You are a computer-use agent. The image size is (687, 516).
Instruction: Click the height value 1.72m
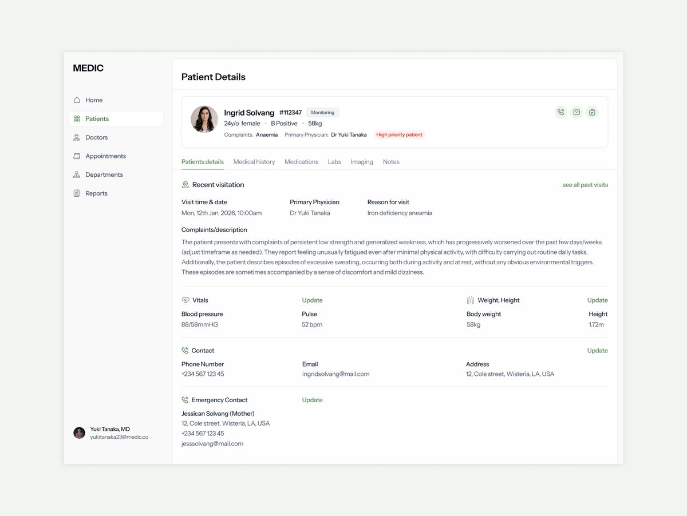(x=596, y=324)
